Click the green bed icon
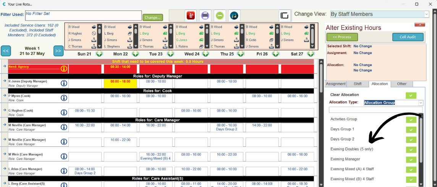The width and height of the screenshot is (437, 187). [x=220, y=16]
